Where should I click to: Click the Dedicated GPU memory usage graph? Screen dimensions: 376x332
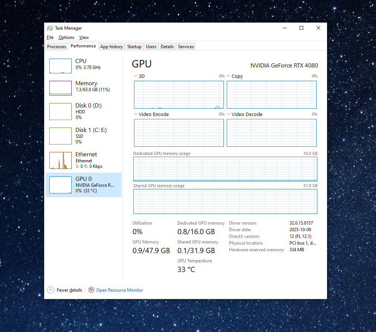pos(225,169)
